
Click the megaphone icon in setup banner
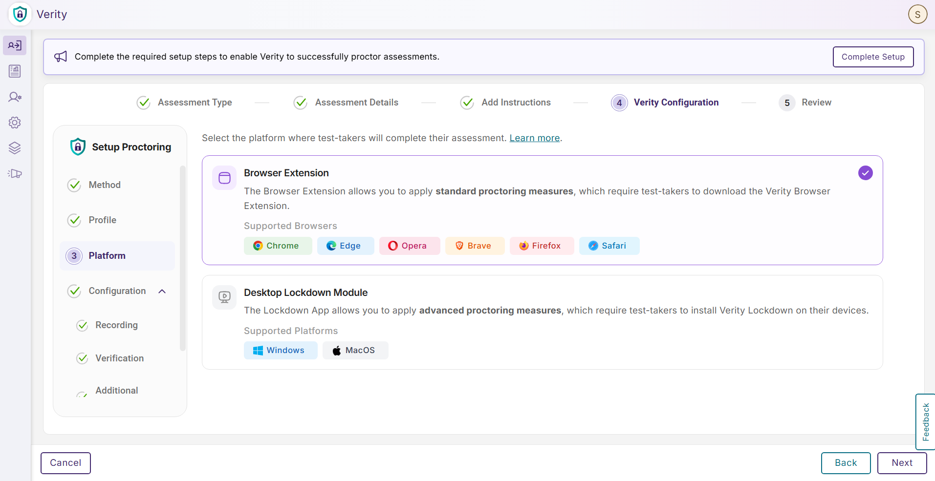tap(61, 57)
